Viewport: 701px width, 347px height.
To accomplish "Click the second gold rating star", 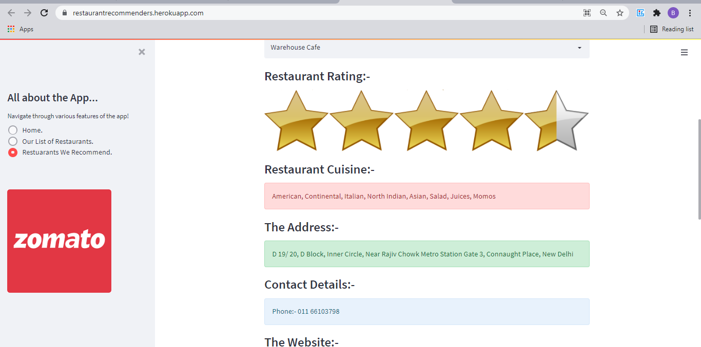I will click(361, 121).
